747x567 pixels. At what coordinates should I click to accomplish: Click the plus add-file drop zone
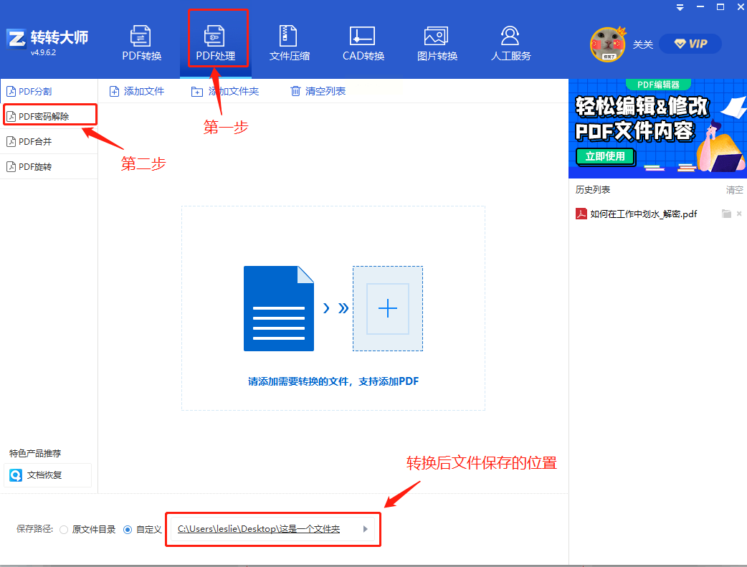387,309
